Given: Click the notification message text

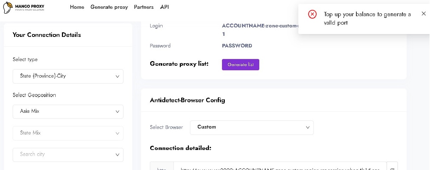Looking at the screenshot, I should (x=367, y=18).
